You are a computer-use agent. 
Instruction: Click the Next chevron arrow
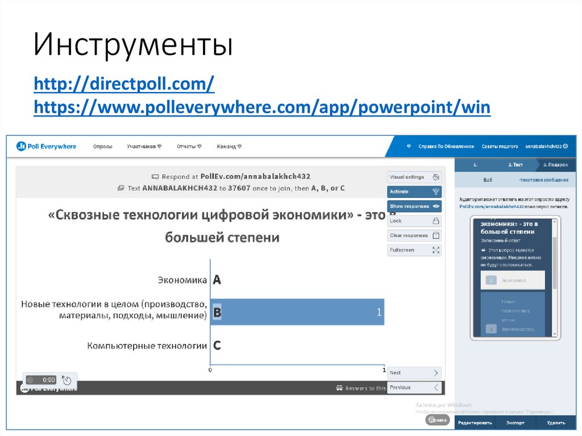pyautogui.click(x=436, y=372)
